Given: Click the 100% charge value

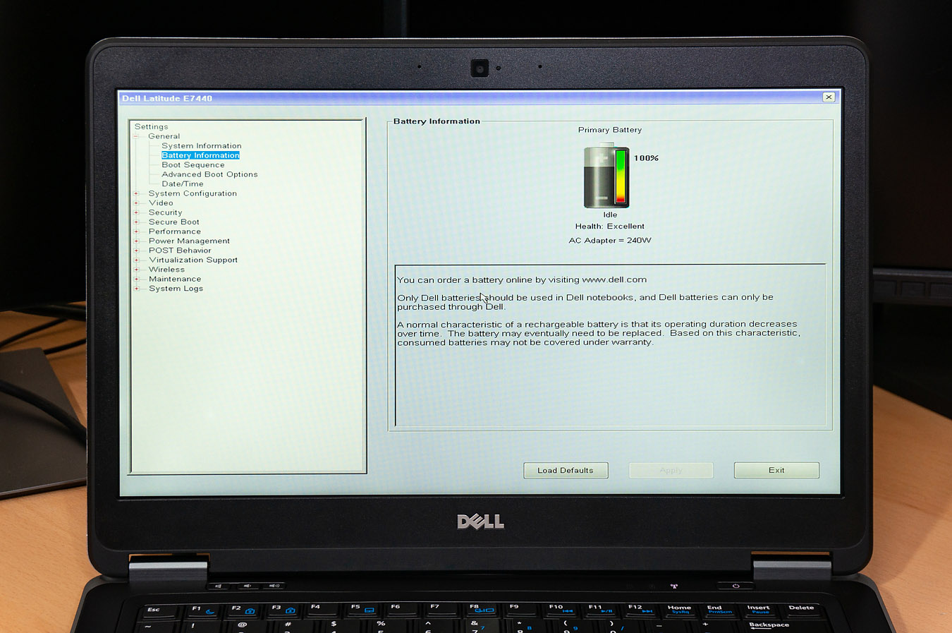Looking at the screenshot, I should coord(646,158).
